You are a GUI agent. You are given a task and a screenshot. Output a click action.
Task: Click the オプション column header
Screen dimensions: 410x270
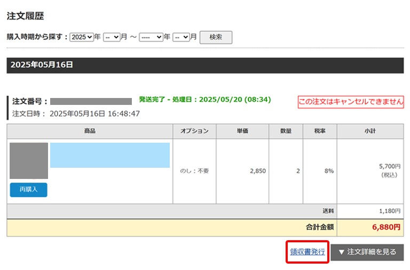click(x=194, y=131)
